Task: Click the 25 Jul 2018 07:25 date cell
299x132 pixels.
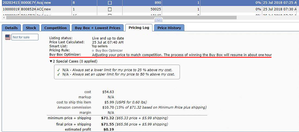Action: [280, 3]
